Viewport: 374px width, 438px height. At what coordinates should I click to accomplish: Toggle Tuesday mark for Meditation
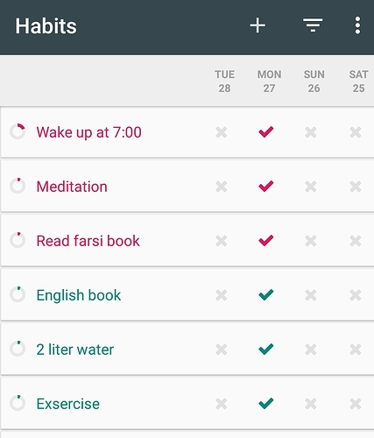click(x=222, y=187)
